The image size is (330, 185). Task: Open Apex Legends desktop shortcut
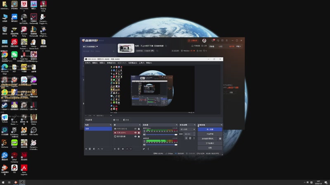pyautogui.click(x=24, y=169)
